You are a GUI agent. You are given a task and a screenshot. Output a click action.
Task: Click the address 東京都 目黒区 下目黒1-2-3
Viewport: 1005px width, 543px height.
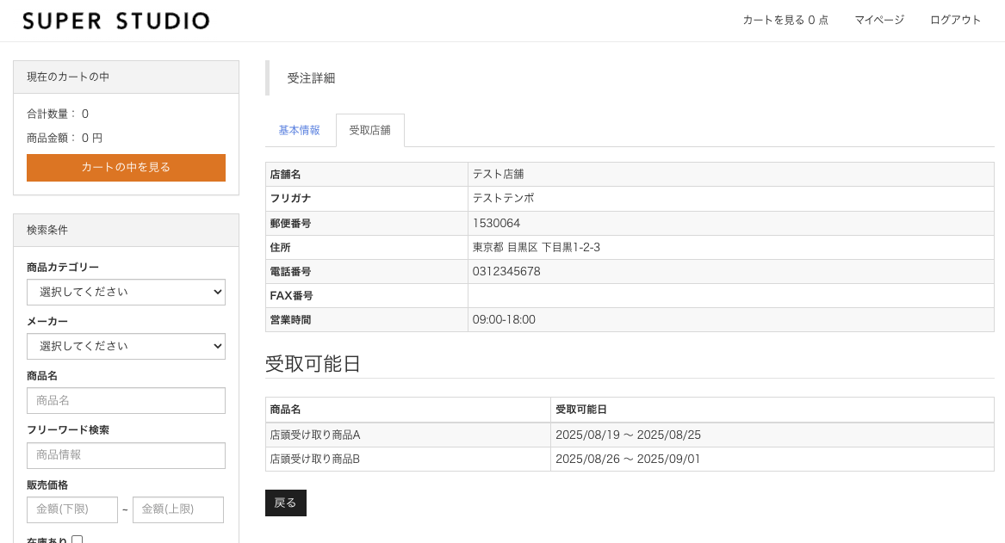pyautogui.click(x=536, y=247)
